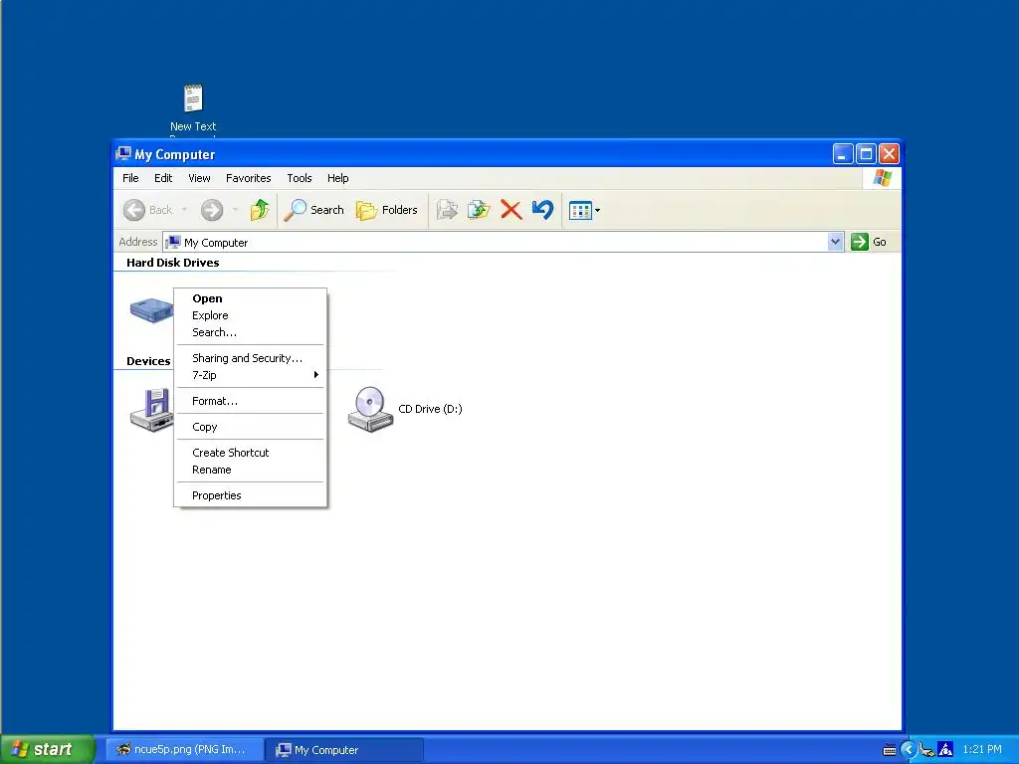
Task: Click the network connection tray icon
Action: (x=926, y=750)
